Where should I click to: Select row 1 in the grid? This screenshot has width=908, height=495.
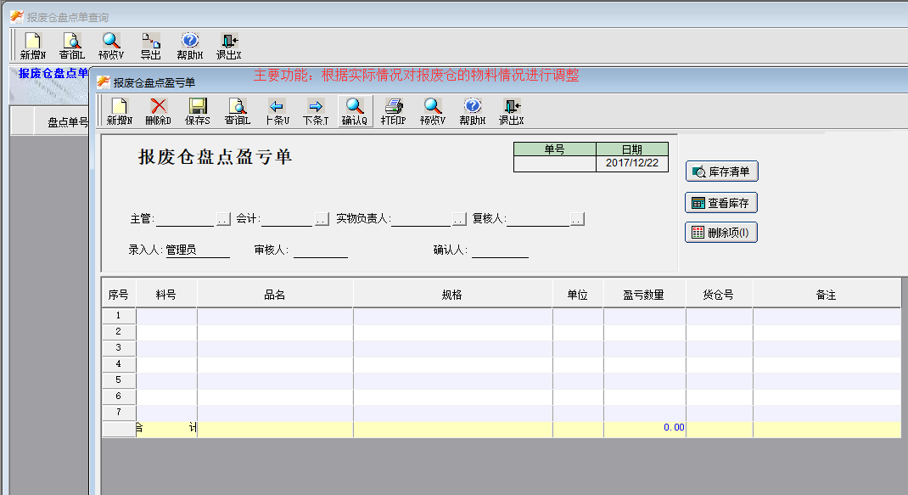click(119, 316)
